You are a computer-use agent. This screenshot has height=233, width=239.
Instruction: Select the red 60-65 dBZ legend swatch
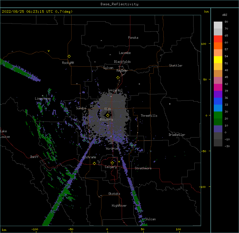218,39
